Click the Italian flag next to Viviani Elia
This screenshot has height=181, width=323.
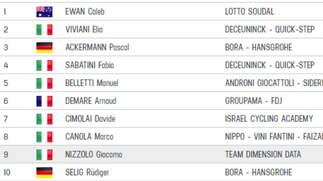44,30
